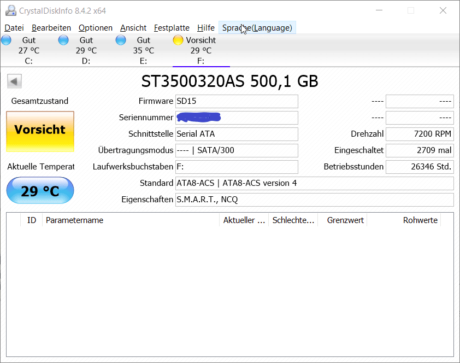Click the CrystalDiskInfo app icon in title bar
This screenshot has width=460, height=363.
[x=11, y=10]
